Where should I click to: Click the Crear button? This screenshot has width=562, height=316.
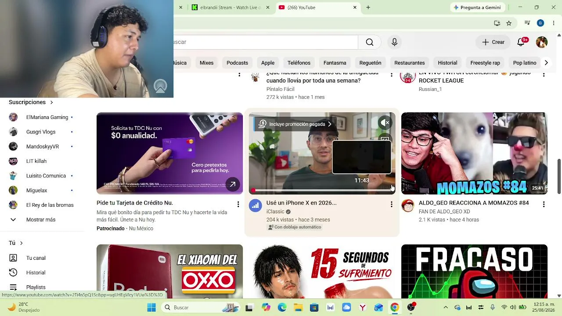tap(494, 42)
